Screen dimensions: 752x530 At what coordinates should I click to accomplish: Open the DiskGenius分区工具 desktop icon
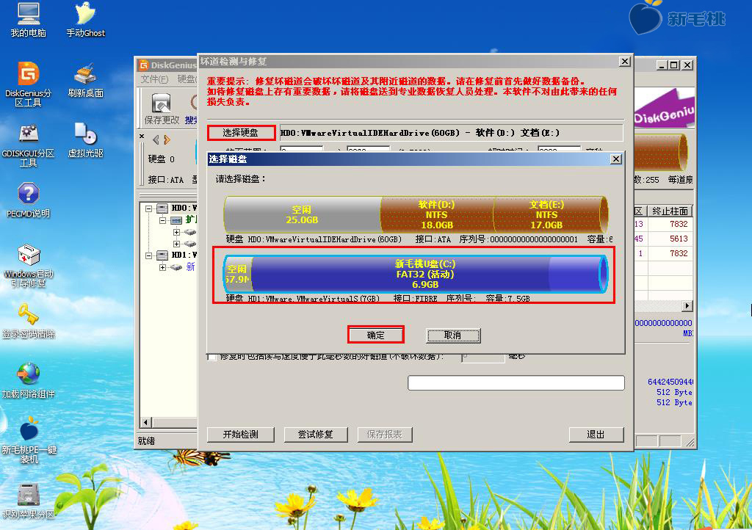(x=29, y=84)
